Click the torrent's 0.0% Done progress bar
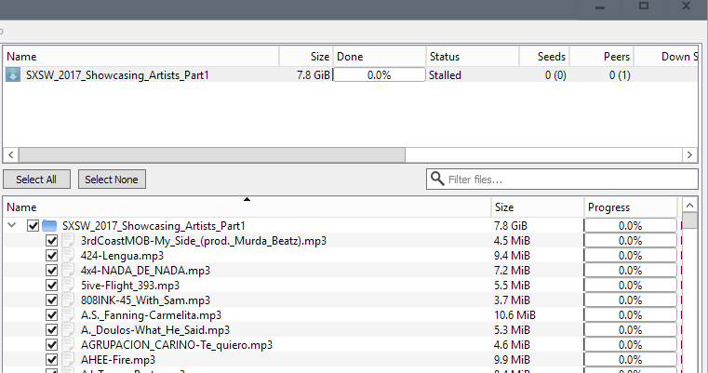 [x=380, y=75]
